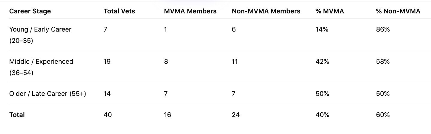Viewport: 431px width, 134px height.
Task: Select the 42% cell in Middle row
Action: 322,62
